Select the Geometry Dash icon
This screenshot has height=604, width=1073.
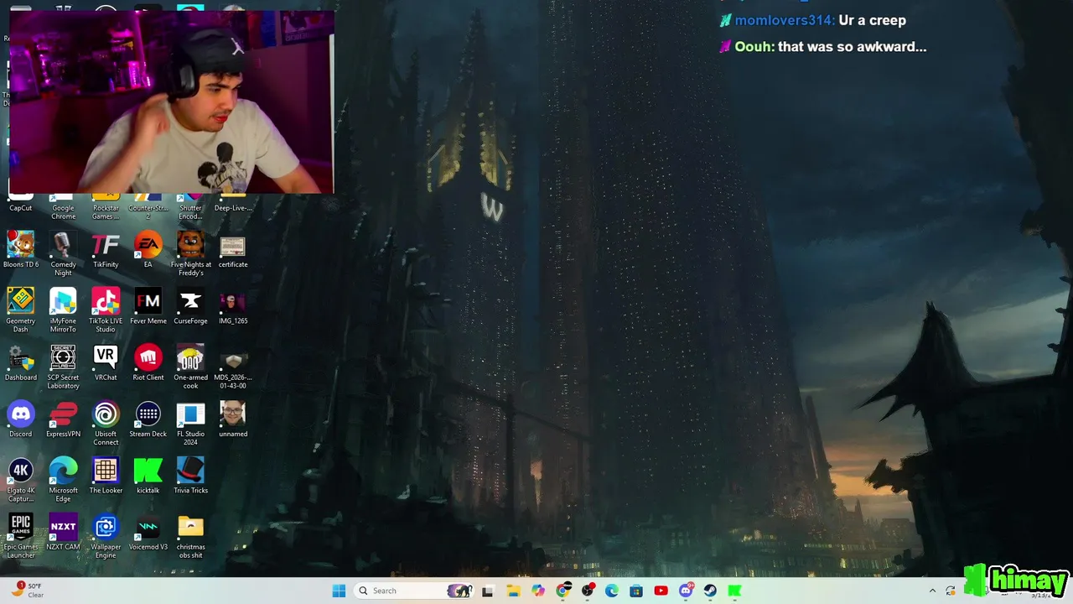click(21, 310)
